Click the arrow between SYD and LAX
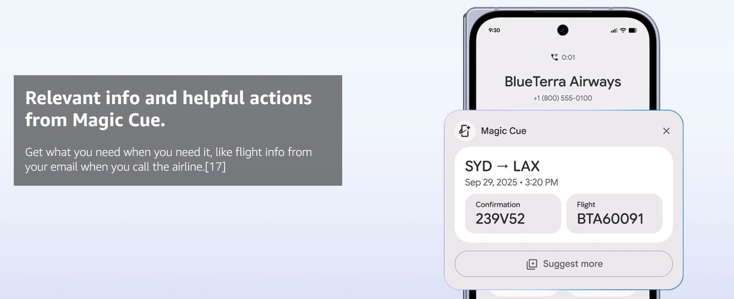Screen dimensions: 734x299 point(503,166)
